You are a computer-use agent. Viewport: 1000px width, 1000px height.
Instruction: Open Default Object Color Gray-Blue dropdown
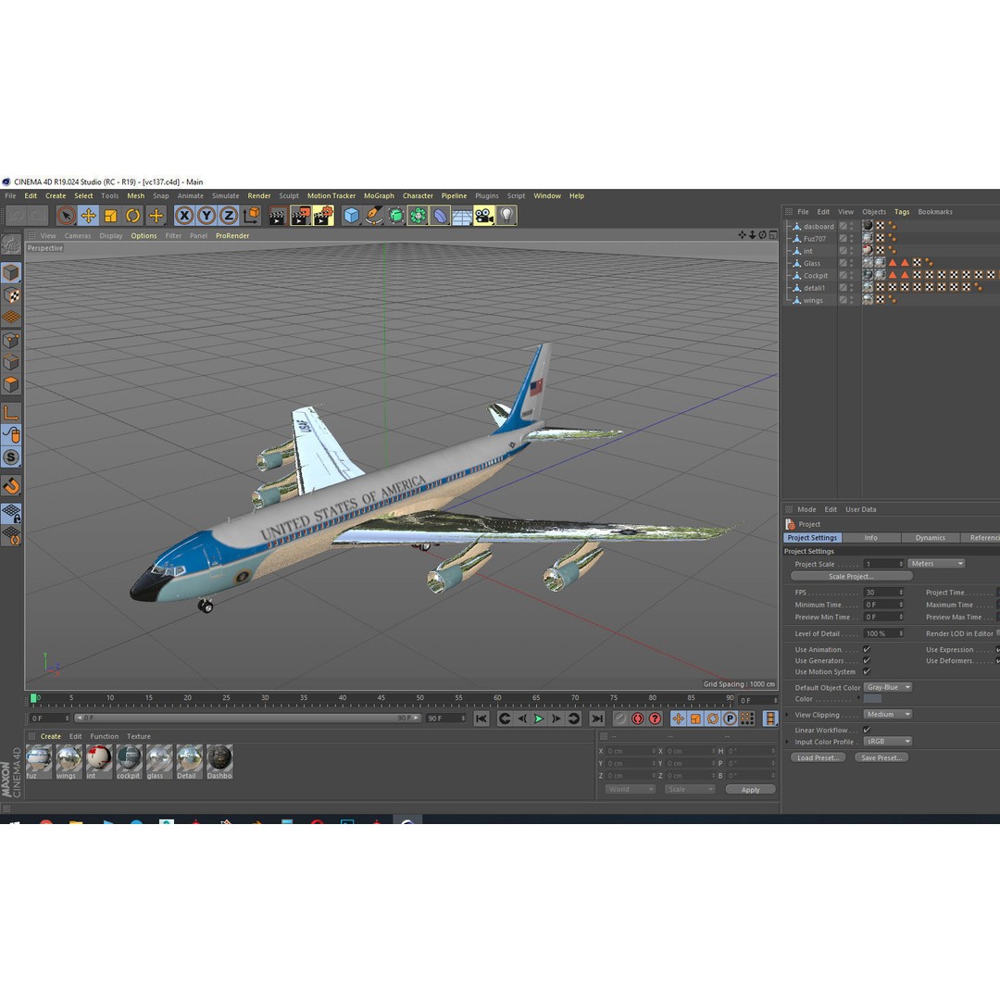coord(888,687)
